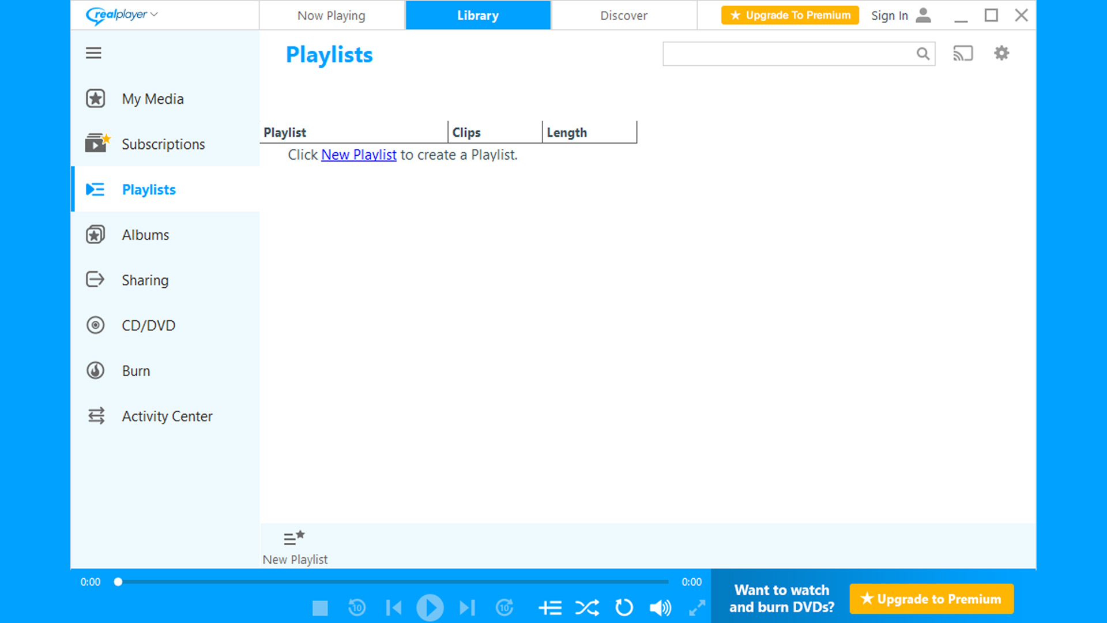Close the RealPlayer window

(1021, 15)
